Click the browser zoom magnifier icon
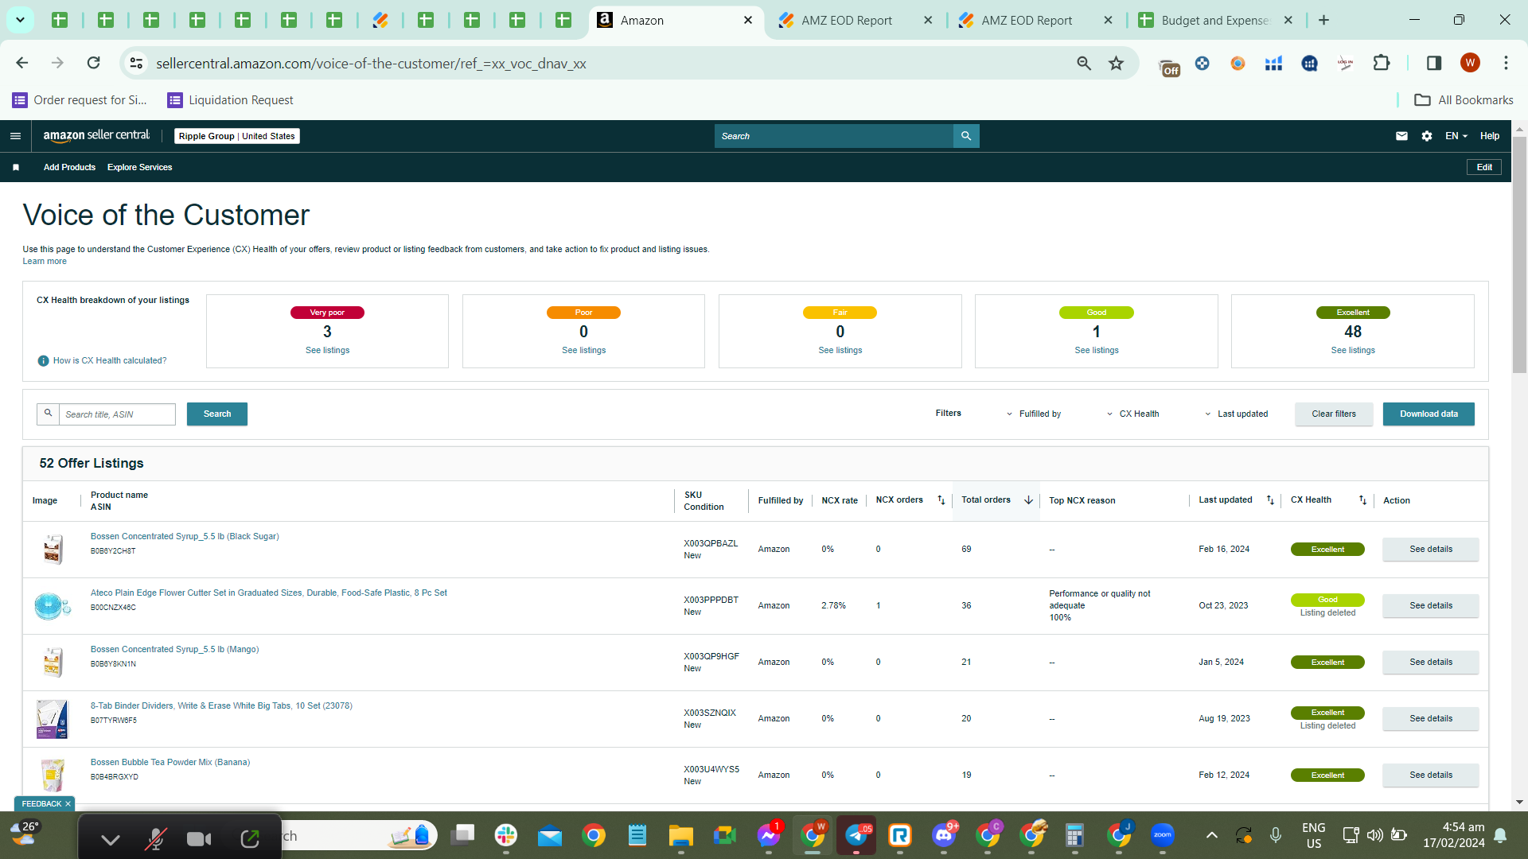The width and height of the screenshot is (1528, 859). tap(1084, 63)
